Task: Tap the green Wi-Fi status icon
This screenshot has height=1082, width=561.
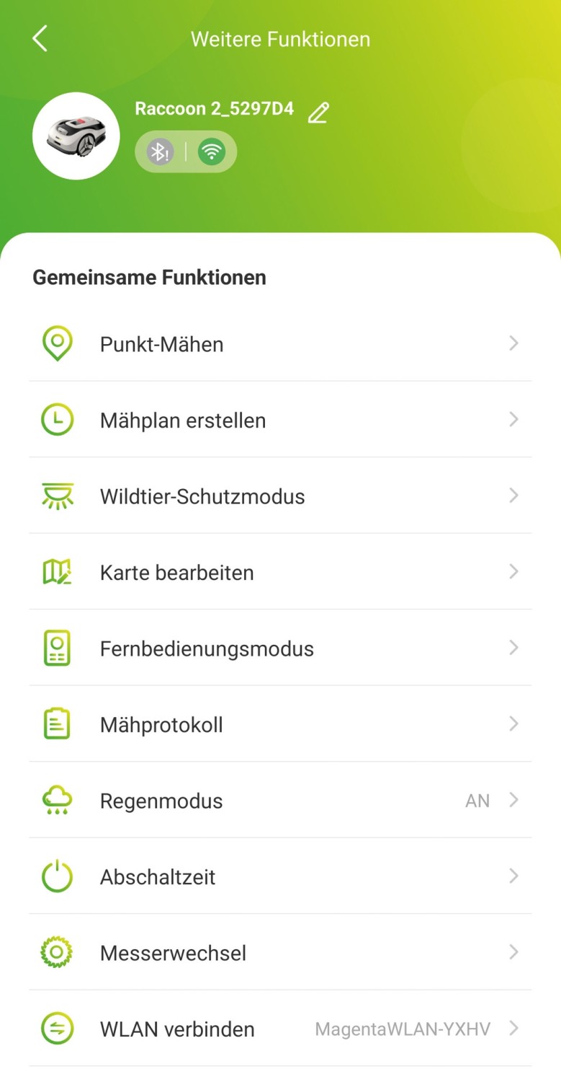Action: (212, 151)
